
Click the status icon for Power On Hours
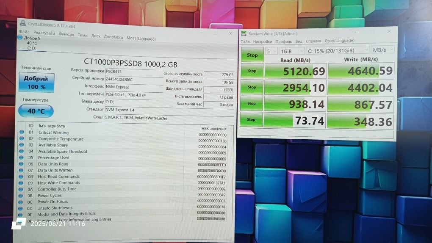point(20,202)
